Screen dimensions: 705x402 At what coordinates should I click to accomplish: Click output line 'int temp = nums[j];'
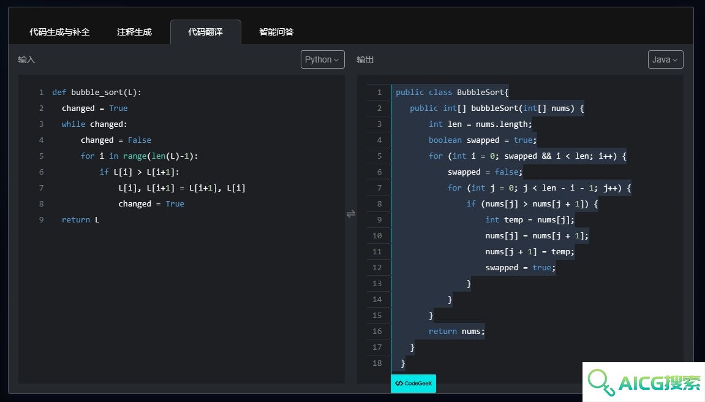[x=530, y=220]
